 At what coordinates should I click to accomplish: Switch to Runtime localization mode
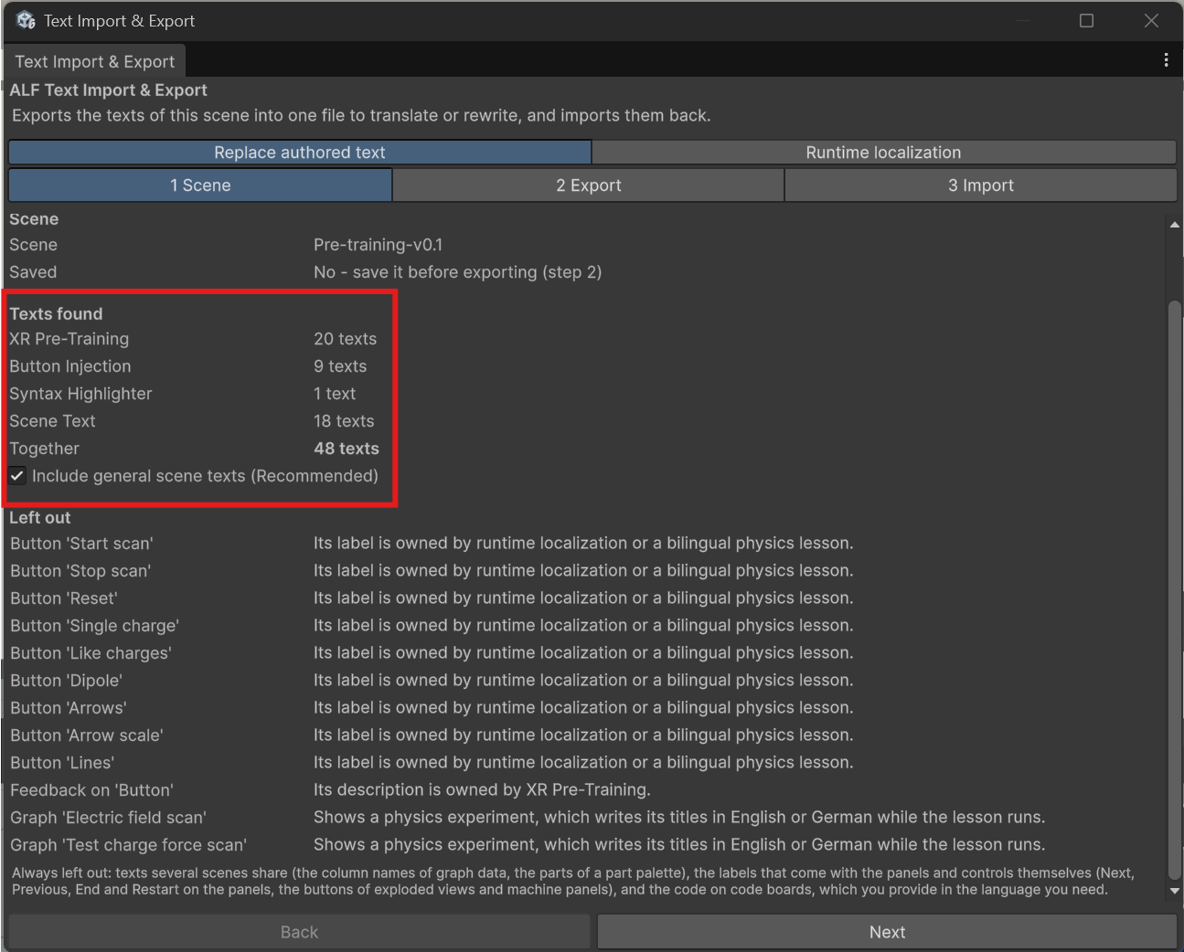coord(883,153)
